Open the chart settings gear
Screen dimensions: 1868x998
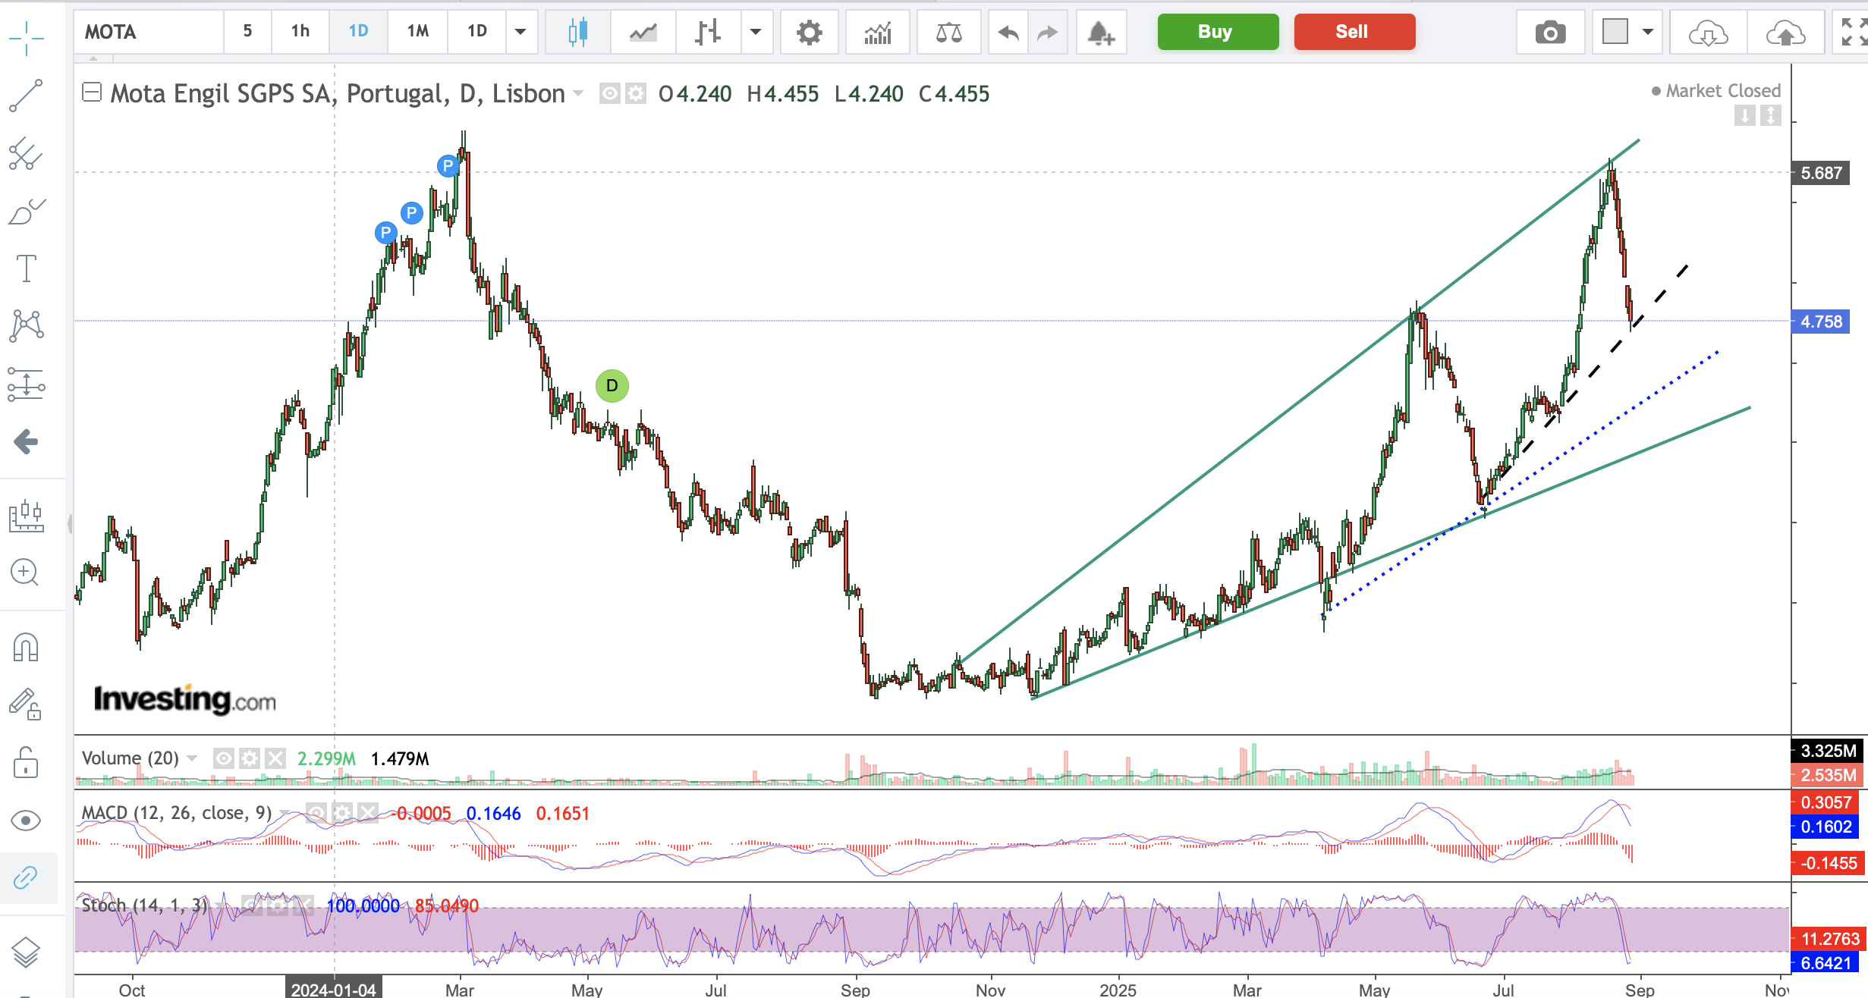pos(809,32)
